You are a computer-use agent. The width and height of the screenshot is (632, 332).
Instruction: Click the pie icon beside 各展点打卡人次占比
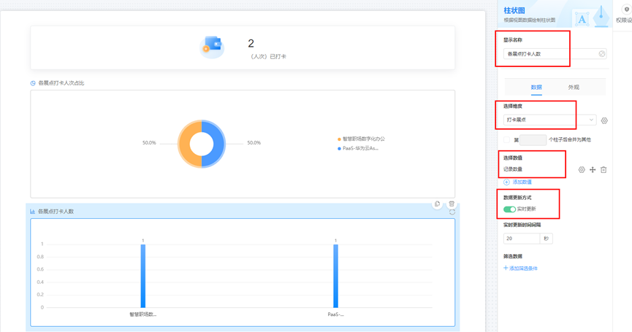[33, 83]
